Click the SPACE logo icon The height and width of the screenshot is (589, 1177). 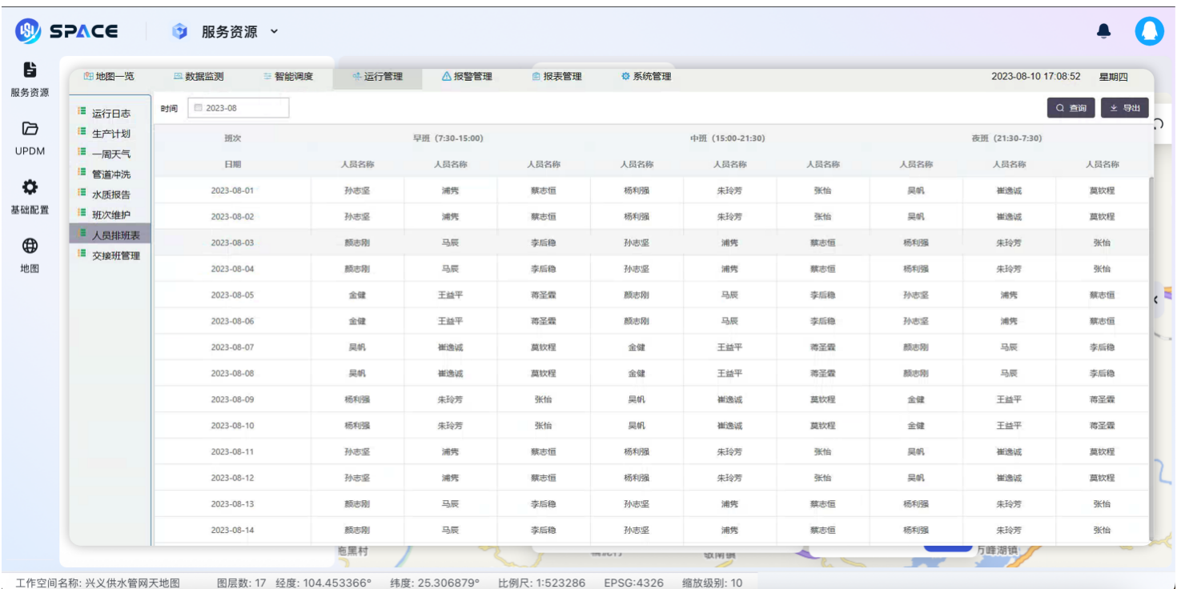[28, 31]
